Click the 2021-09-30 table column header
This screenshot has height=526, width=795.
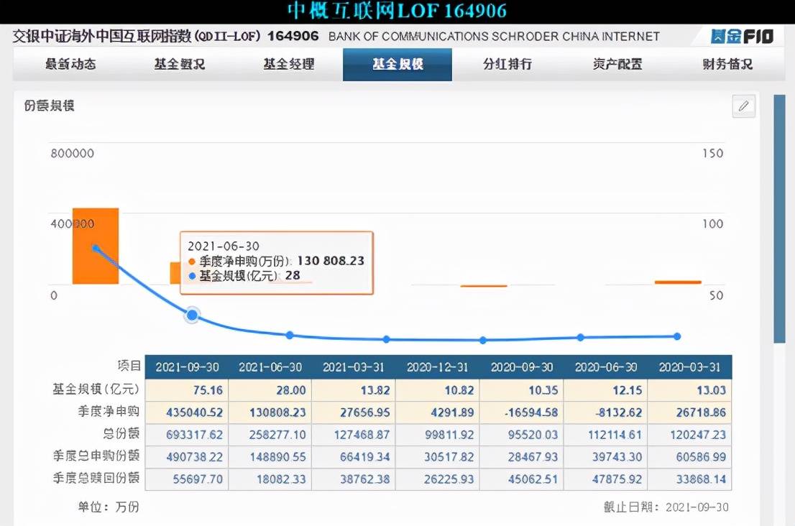[187, 367]
